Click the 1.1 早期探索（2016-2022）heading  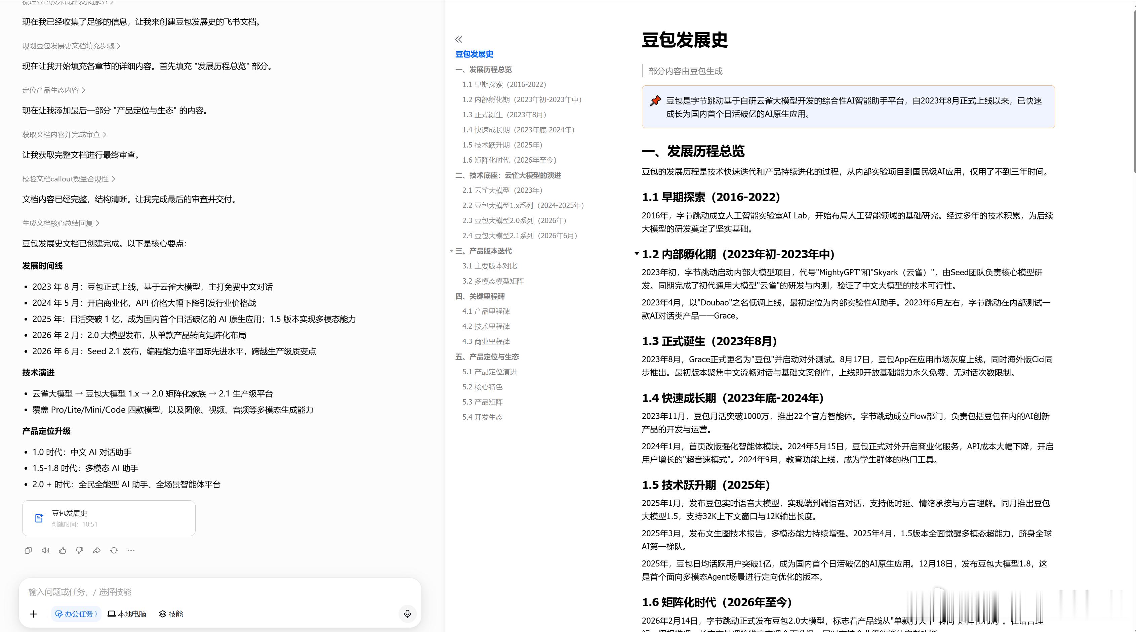click(711, 197)
